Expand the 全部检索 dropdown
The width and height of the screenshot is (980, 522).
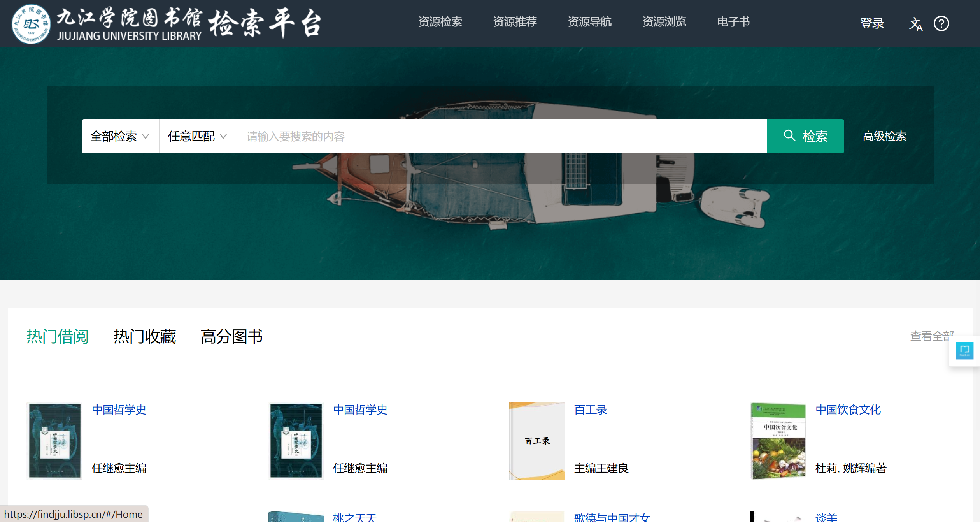click(120, 136)
